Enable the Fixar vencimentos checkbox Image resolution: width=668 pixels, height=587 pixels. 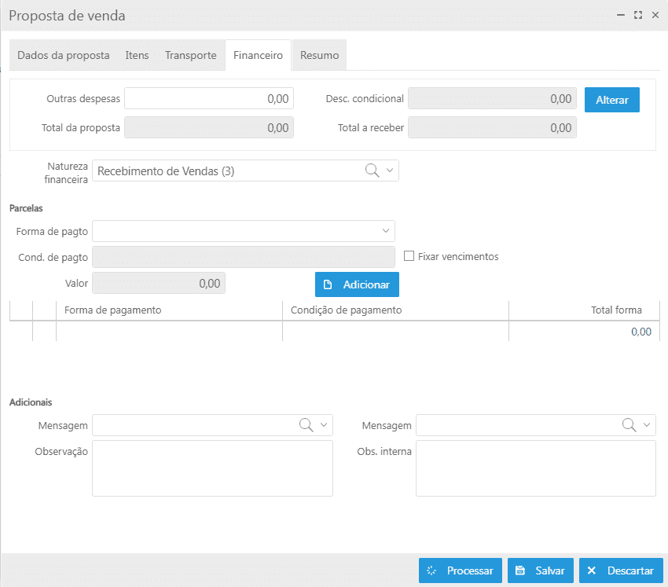coord(409,256)
